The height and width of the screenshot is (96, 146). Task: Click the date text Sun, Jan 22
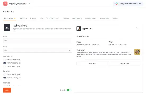click(118, 44)
